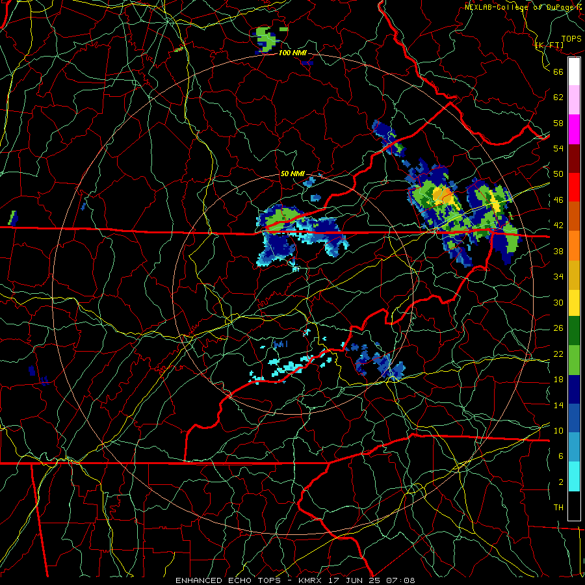
Task: Click the 30 legend value
Action: pyautogui.click(x=558, y=302)
